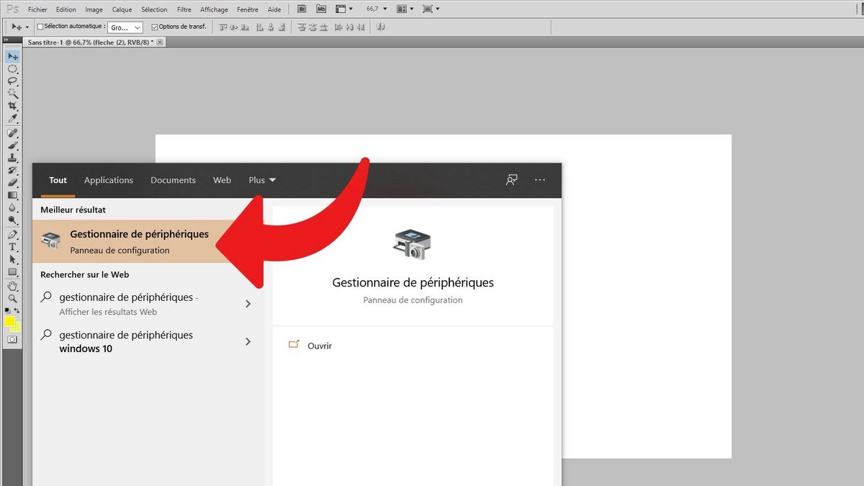Screen dimensions: 864x486
Task: Click the light yellow background color swatch
Action: click(17, 328)
